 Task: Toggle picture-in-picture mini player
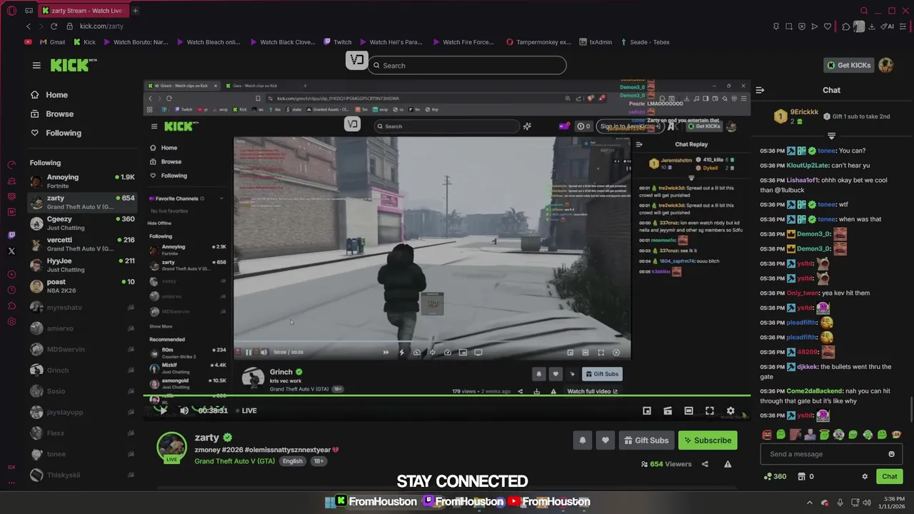[647, 410]
